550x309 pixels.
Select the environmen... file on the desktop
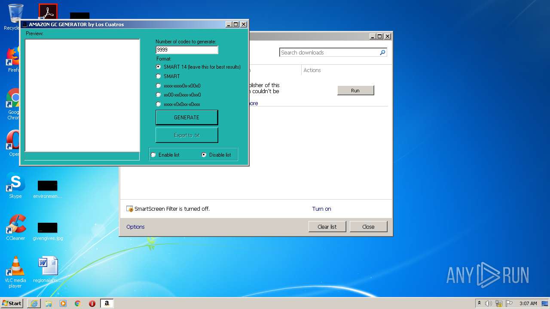pyautogui.click(x=48, y=189)
